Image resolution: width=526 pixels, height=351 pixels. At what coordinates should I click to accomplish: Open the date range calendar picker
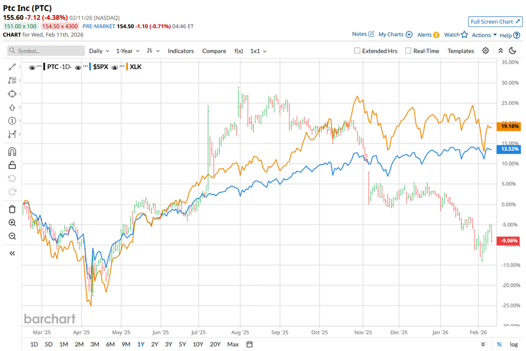249,345
